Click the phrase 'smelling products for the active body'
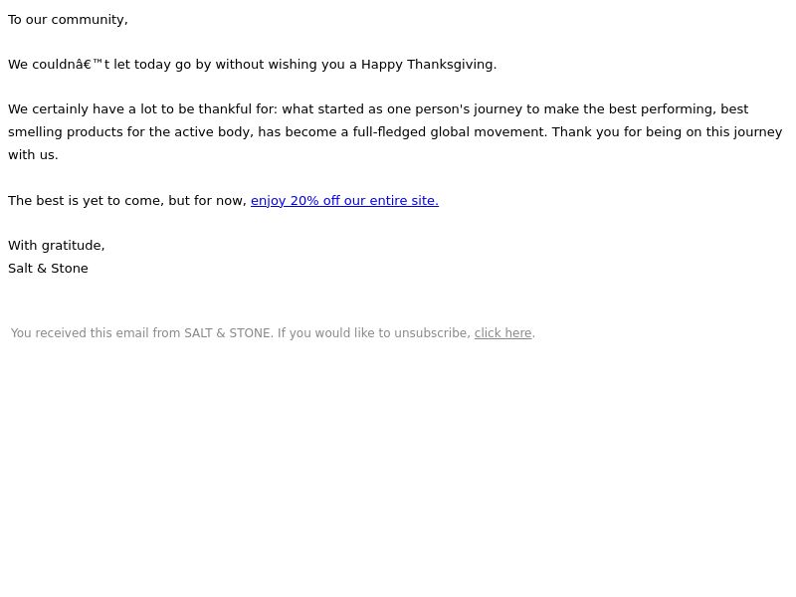 (130, 132)
